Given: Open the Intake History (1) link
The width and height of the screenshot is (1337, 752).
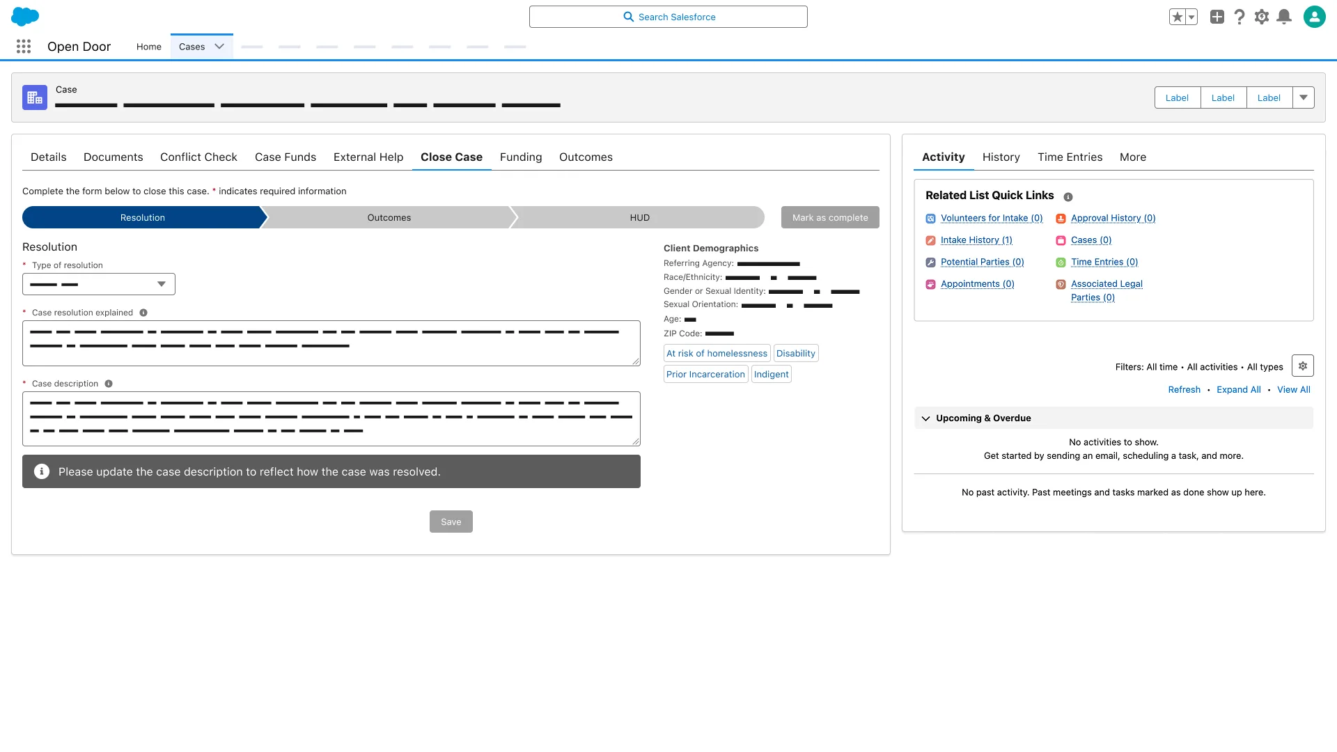Looking at the screenshot, I should pyautogui.click(x=976, y=240).
